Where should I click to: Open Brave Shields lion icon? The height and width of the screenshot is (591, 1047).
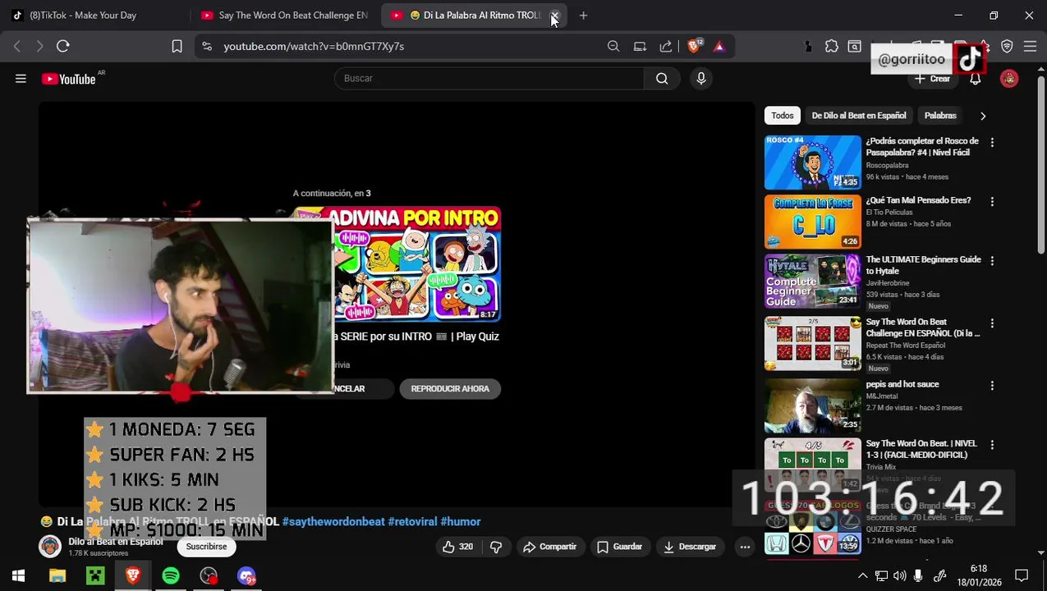(694, 47)
